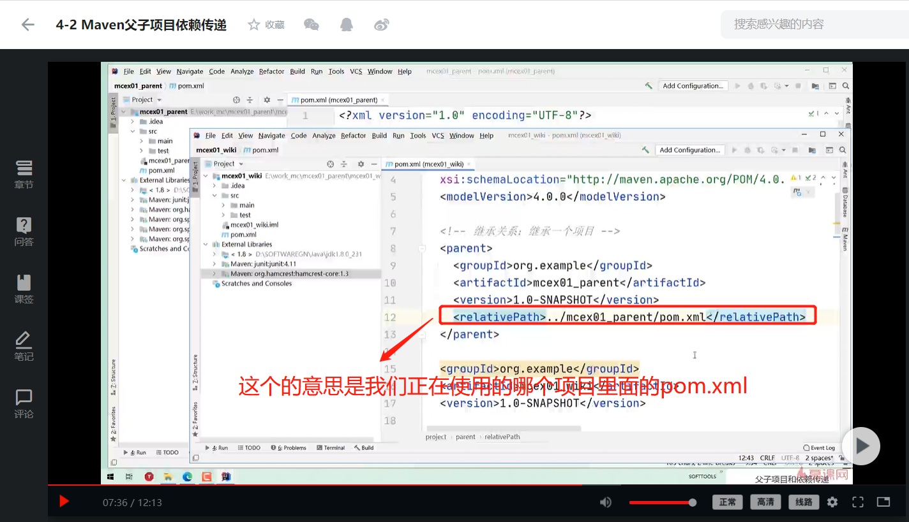The width and height of the screenshot is (909, 522).
Task: Open the 课签 bookmark sidebar panel
Action: click(24, 289)
